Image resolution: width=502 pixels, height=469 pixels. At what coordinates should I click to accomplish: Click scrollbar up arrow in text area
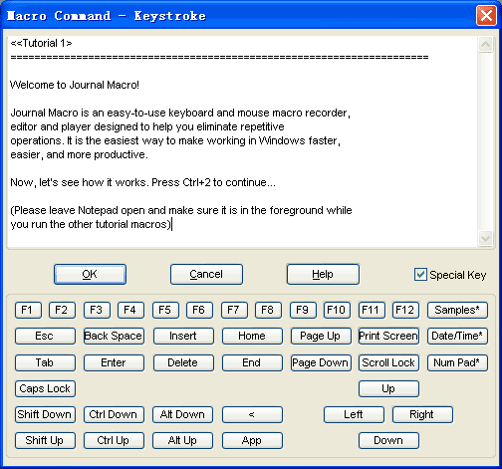(x=485, y=45)
